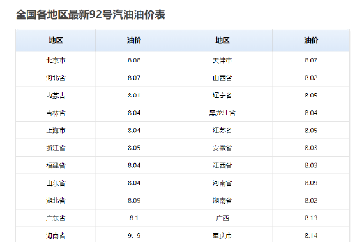The image size is (364, 242).
Task: Select the 辽宁省 region cell
Action: pyautogui.click(x=222, y=96)
